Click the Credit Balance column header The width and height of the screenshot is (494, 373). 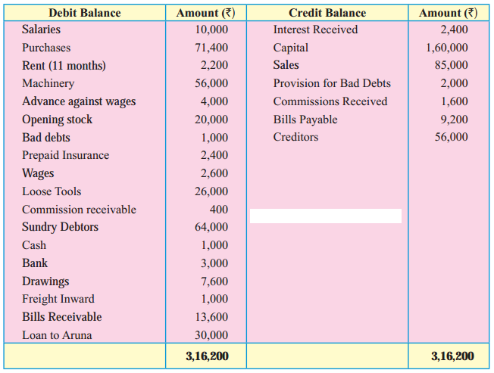(x=327, y=13)
